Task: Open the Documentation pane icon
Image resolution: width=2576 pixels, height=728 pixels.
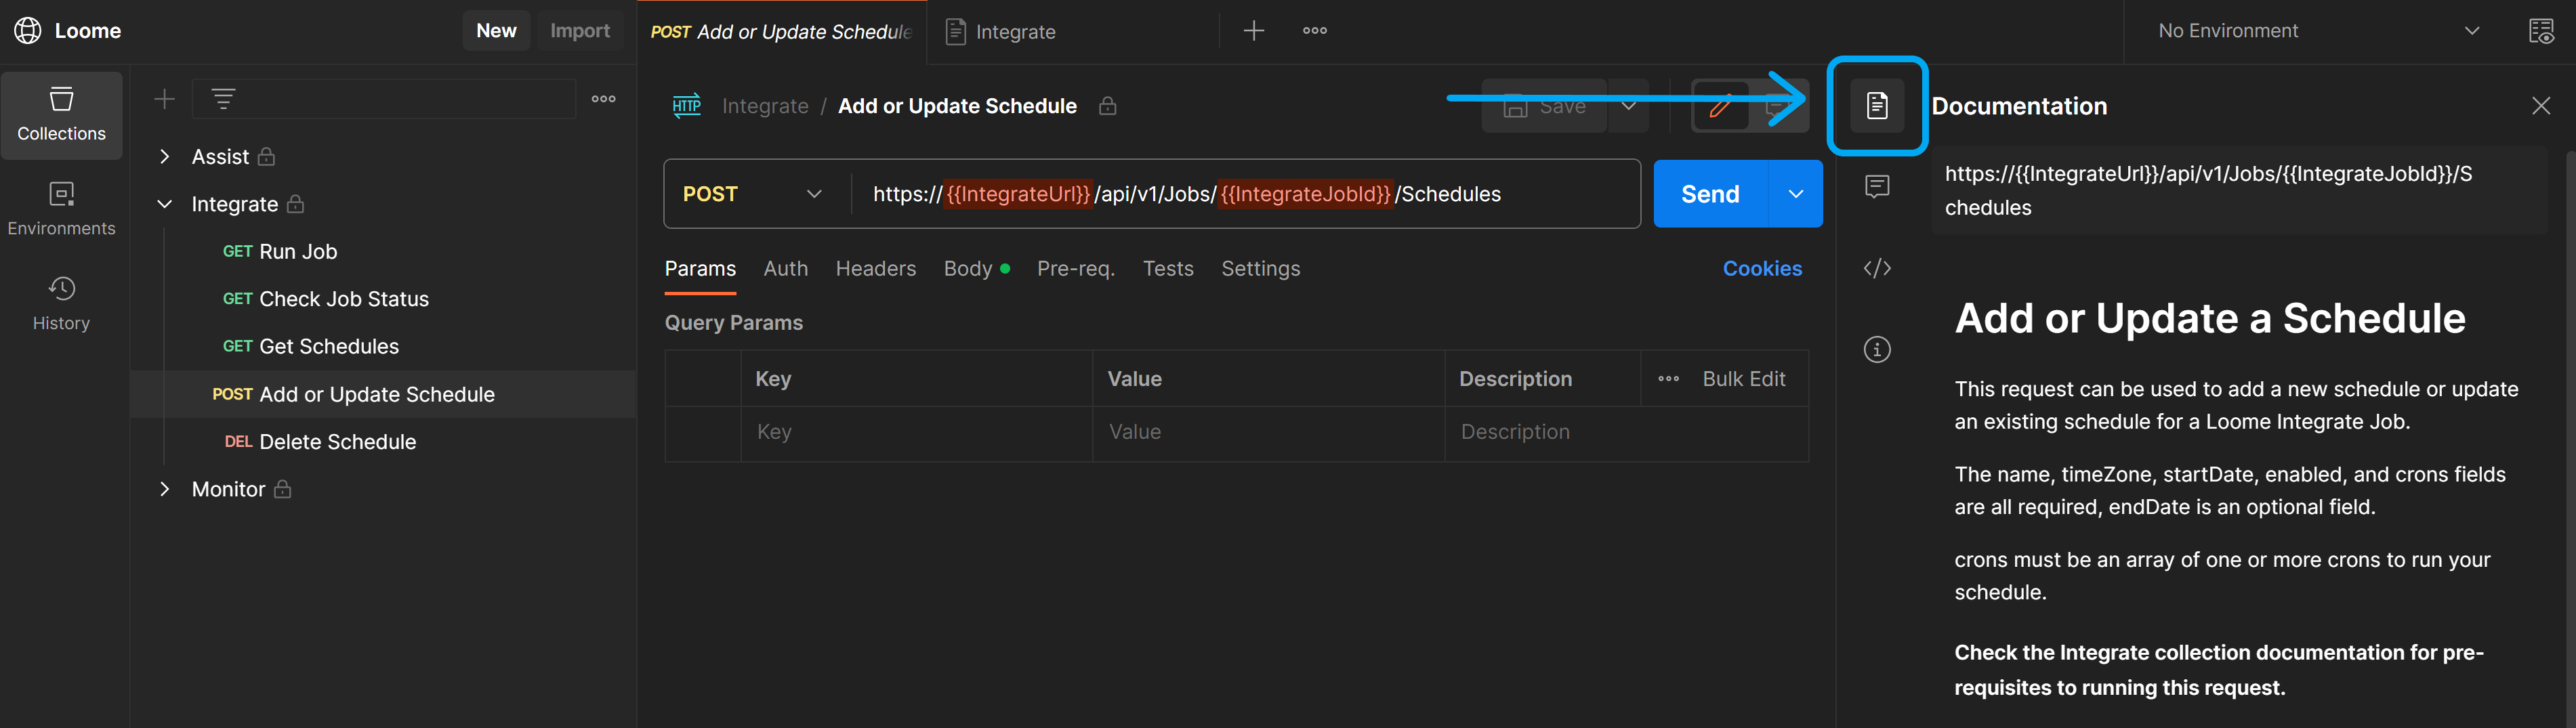Action: pyautogui.click(x=1877, y=106)
